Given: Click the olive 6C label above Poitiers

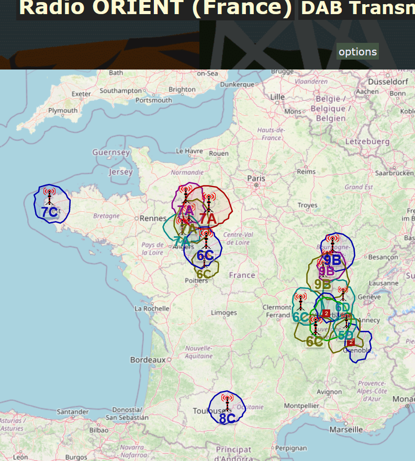Looking at the screenshot, I should tap(204, 274).
